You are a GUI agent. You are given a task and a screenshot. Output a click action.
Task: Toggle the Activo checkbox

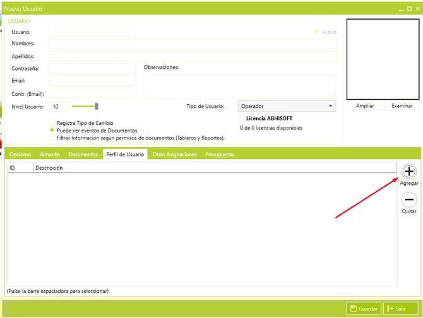click(x=317, y=32)
